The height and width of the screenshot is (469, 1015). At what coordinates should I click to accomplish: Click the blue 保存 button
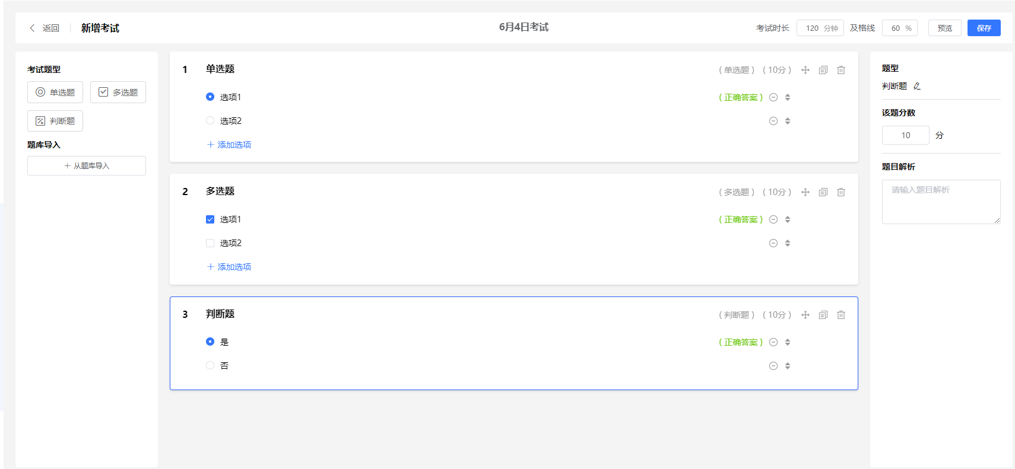coord(984,28)
